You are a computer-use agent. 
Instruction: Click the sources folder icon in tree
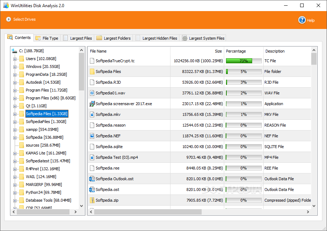[x=21, y=145]
